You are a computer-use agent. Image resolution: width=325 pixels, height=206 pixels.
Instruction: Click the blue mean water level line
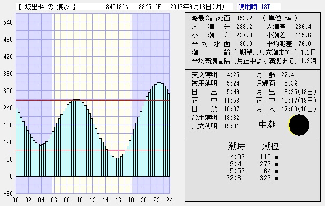(x=92, y=125)
